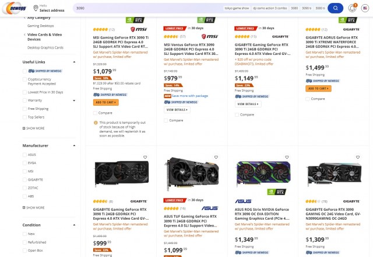
Task: Collapse the Condition filter section
Action: [x=74, y=225]
